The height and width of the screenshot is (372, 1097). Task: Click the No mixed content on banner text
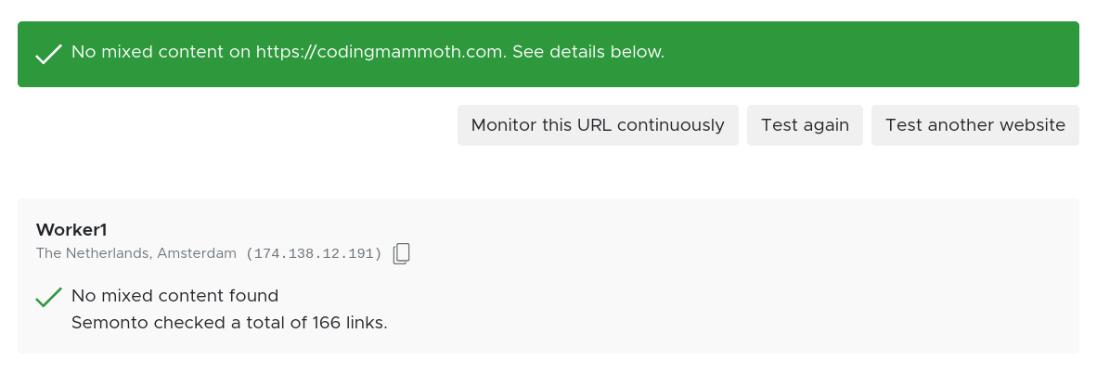point(161,52)
